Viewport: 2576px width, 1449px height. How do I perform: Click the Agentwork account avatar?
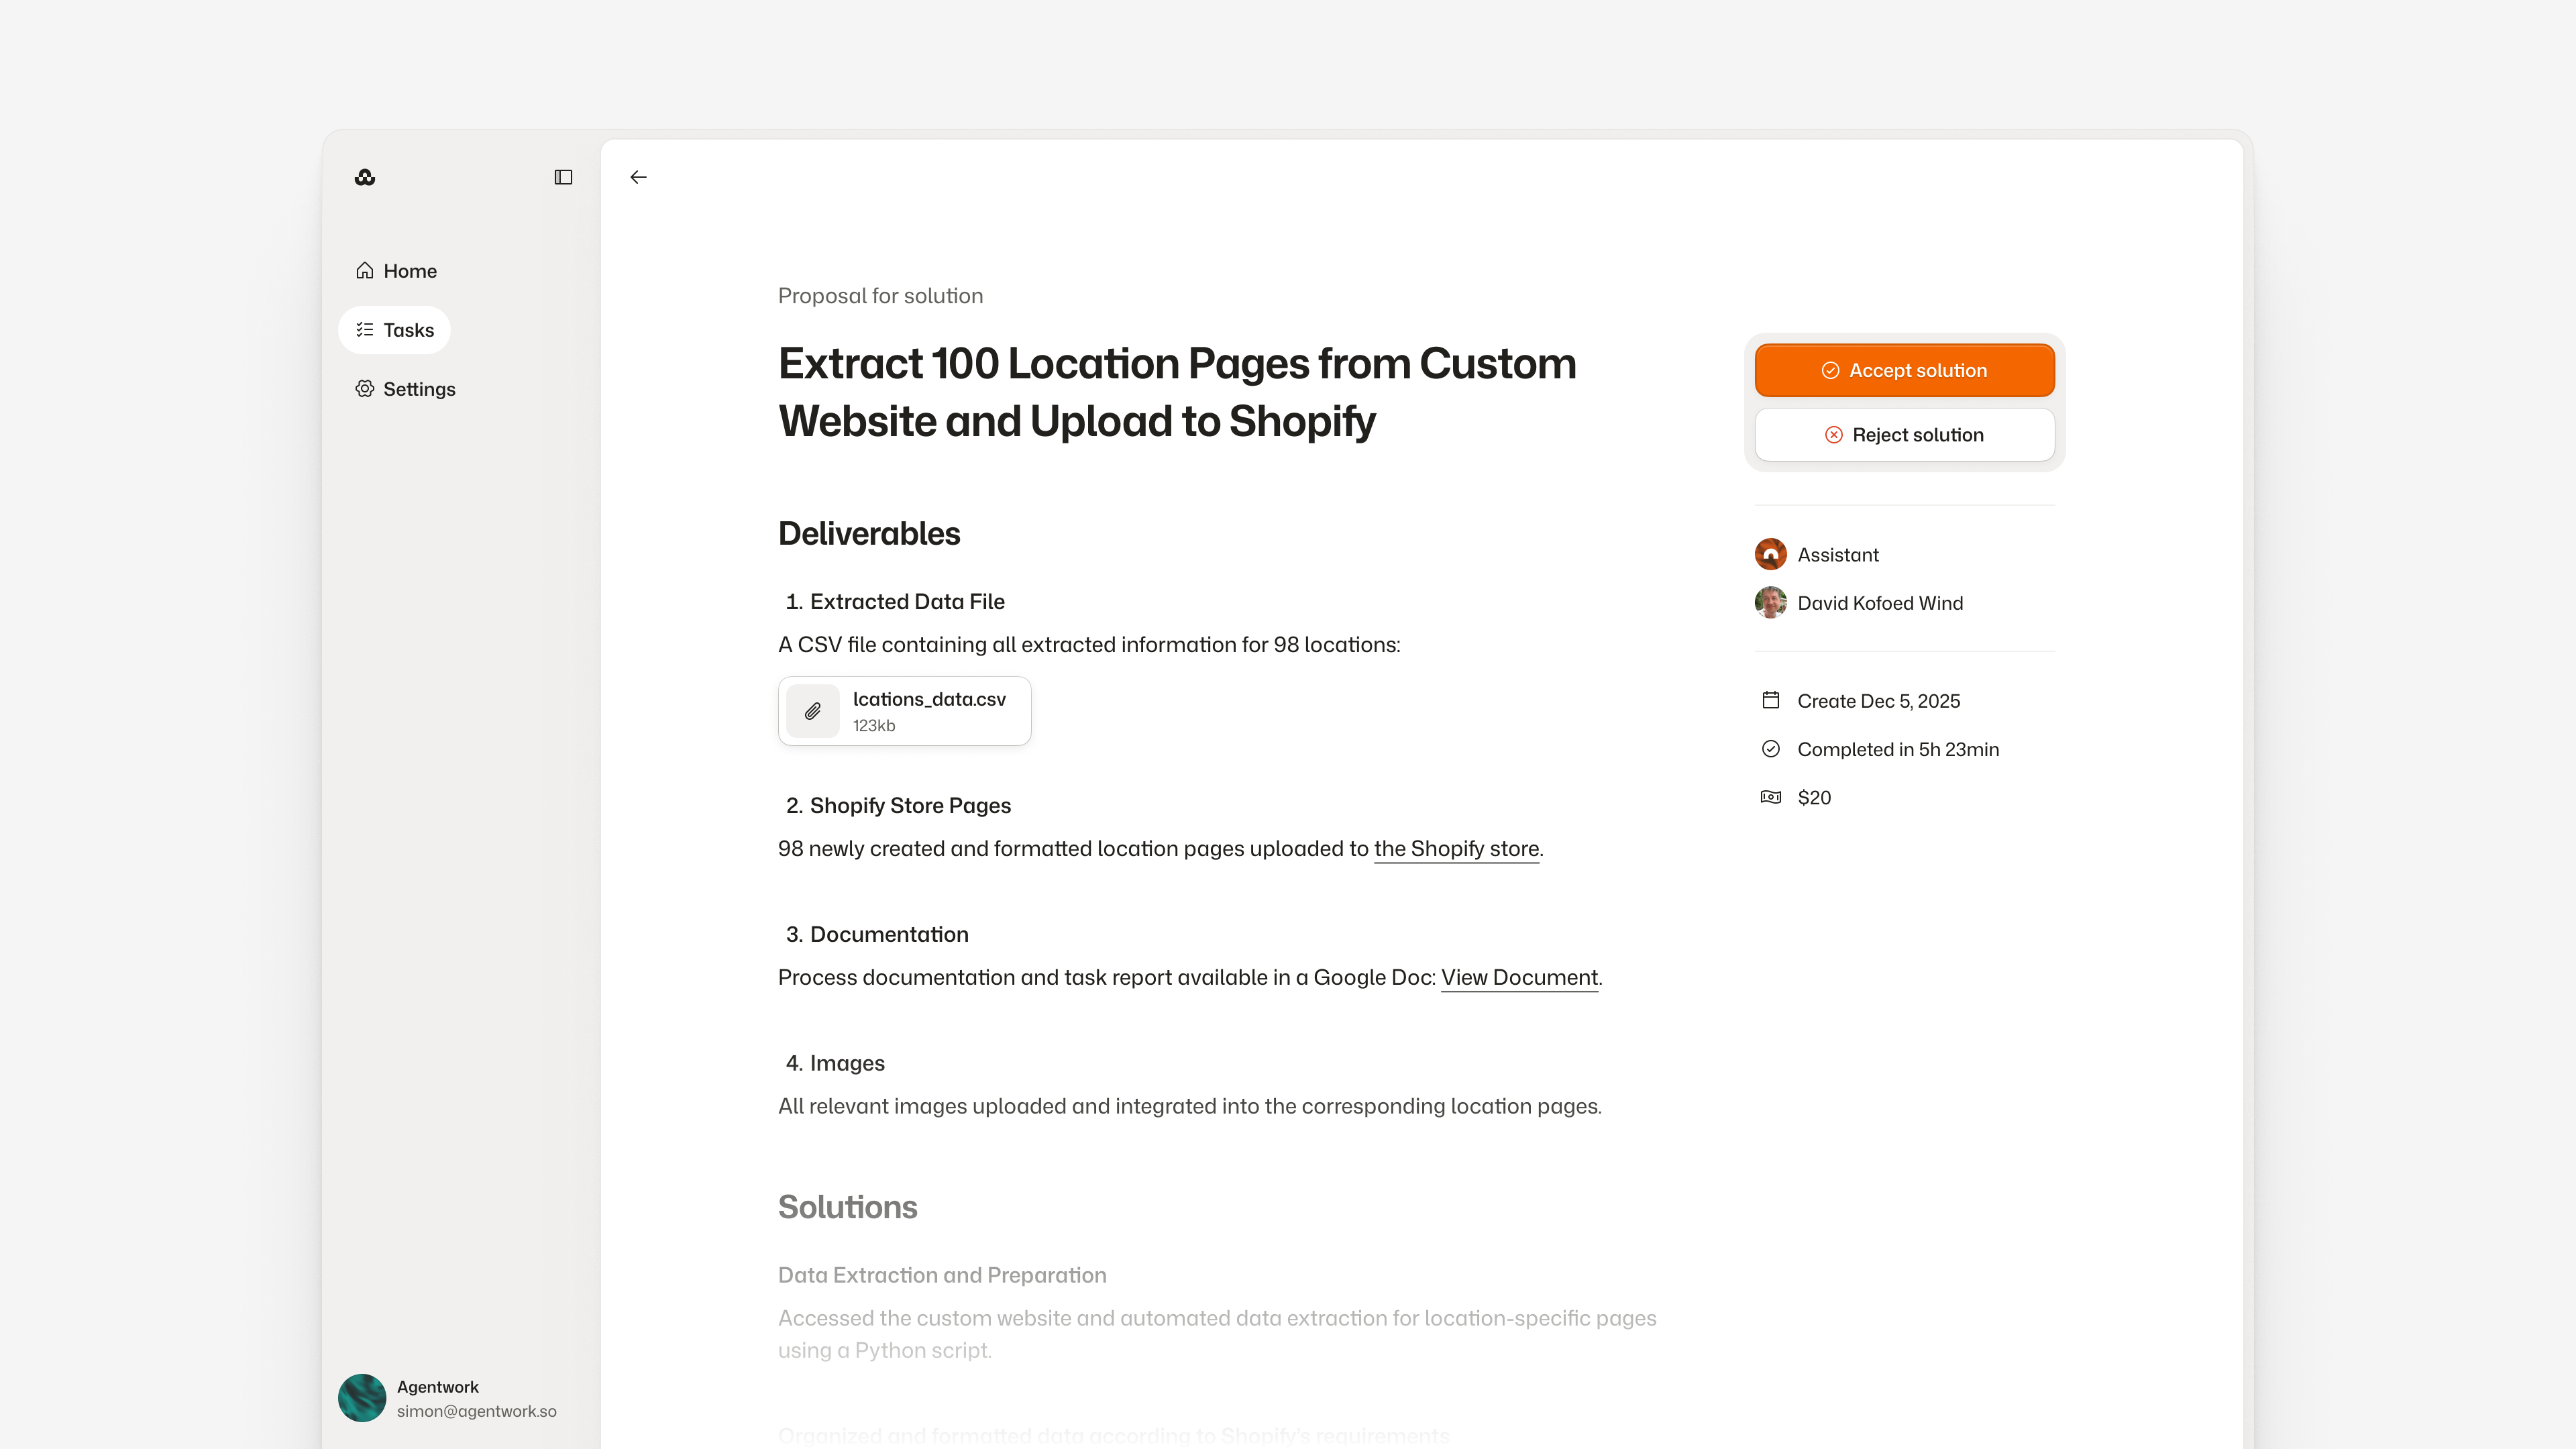362,1397
